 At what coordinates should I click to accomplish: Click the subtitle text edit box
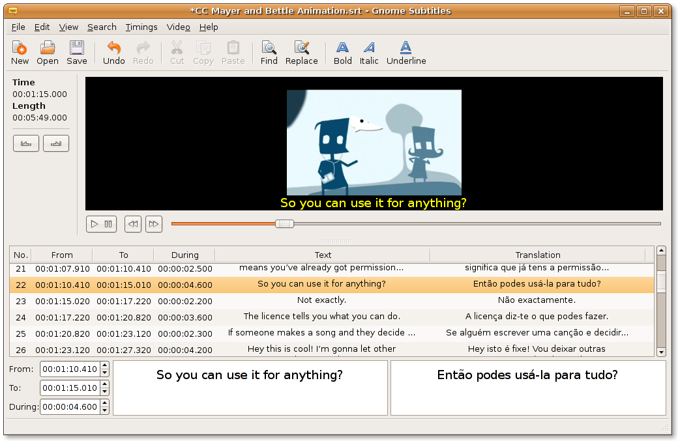[x=250, y=388]
